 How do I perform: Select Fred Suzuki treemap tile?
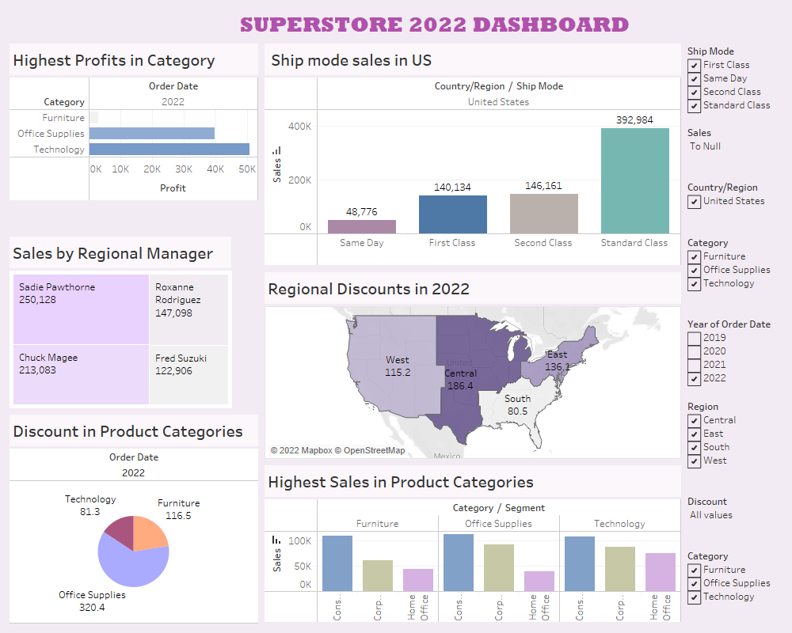[x=188, y=374]
